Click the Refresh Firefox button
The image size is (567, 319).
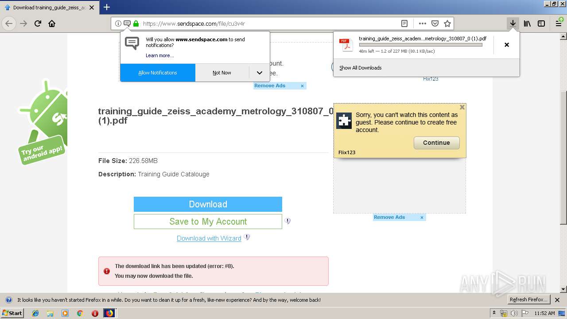529,300
